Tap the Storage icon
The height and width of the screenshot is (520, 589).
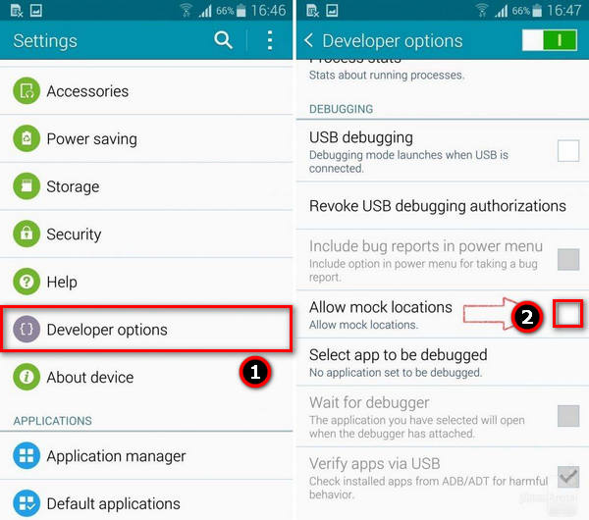(x=27, y=186)
